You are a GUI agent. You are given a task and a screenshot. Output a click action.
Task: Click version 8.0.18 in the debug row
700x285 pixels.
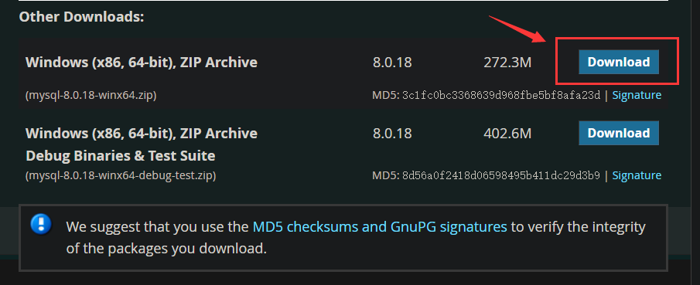tap(392, 134)
